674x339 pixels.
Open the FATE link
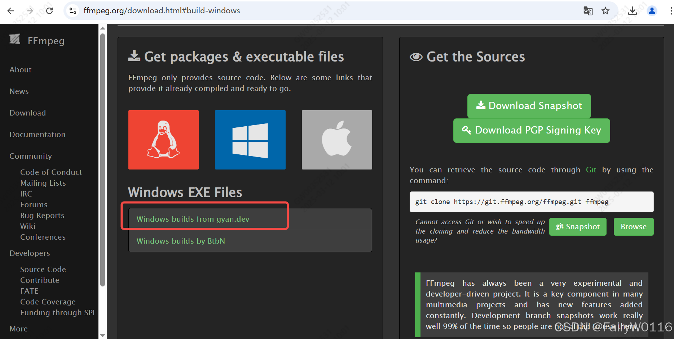29,291
